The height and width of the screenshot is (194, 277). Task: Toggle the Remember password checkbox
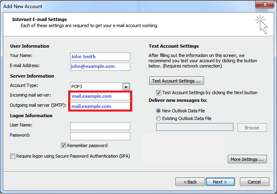click(x=63, y=145)
